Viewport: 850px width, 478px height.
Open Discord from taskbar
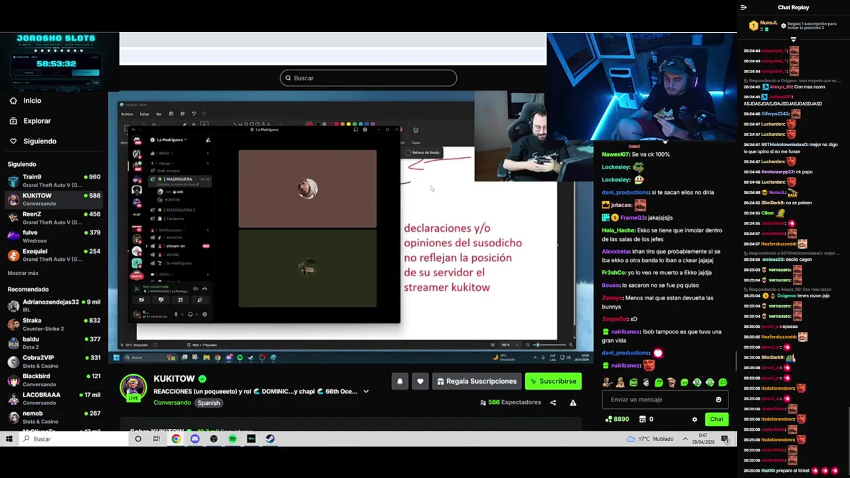195,439
